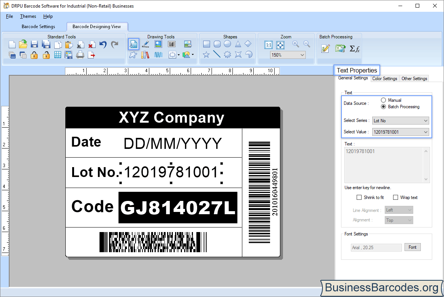Set zoom to actual size 1:1
This screenshot has height=297, width=444.
pyautogui.click(x=269, y=45)
